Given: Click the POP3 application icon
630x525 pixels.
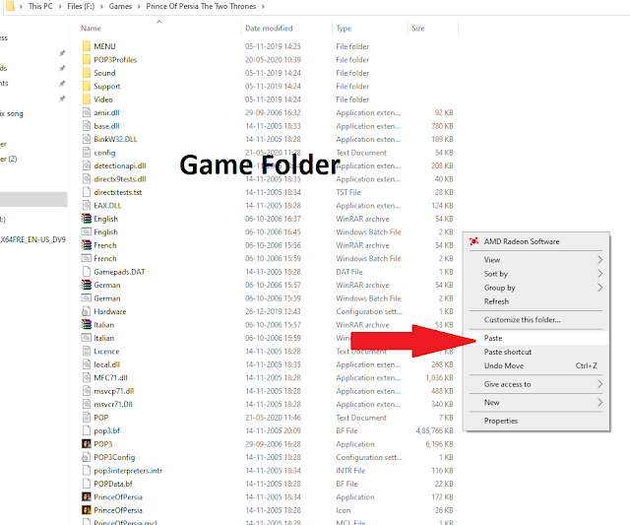Looking at the screenshot, I should coord(87,444).
